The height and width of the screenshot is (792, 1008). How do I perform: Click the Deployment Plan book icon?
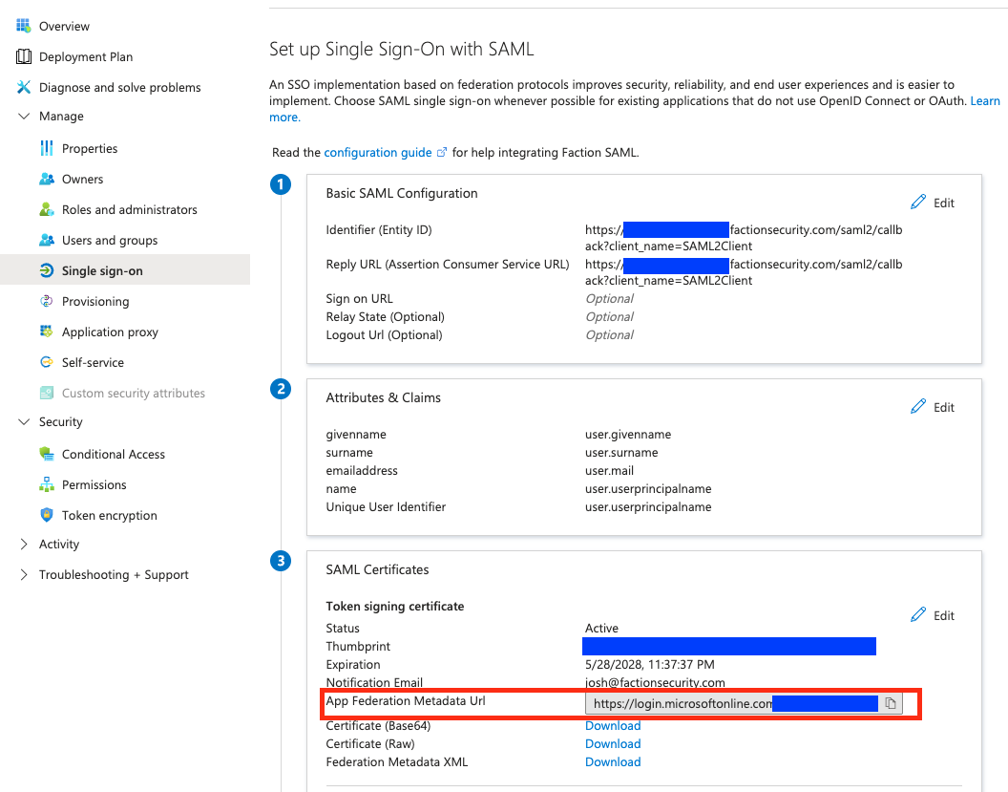(x=23, y=56)
